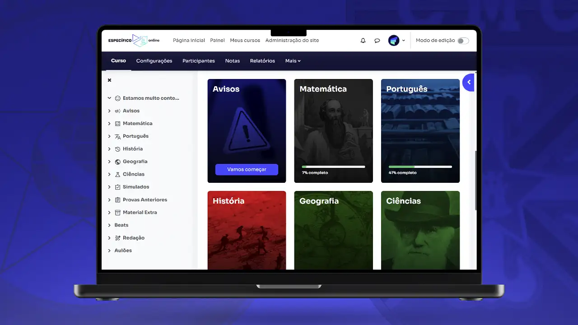Open the blocks drawer arrow button
Image resolution: width=578 pixels, height=325 pixels.
point(469,82)
